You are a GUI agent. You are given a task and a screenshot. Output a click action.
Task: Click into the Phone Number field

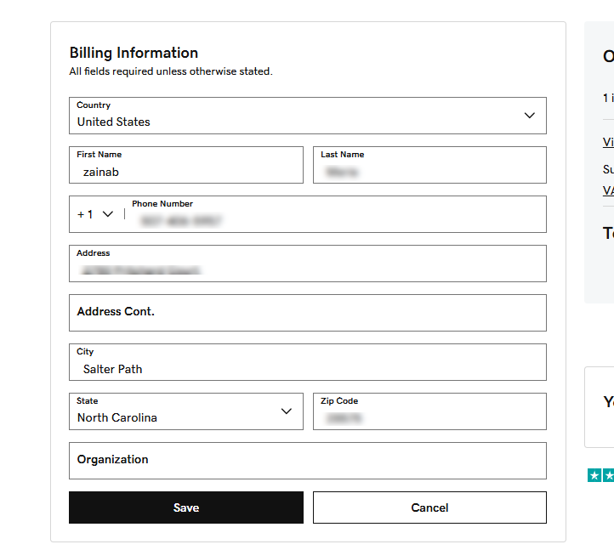[x=336, y=220]
